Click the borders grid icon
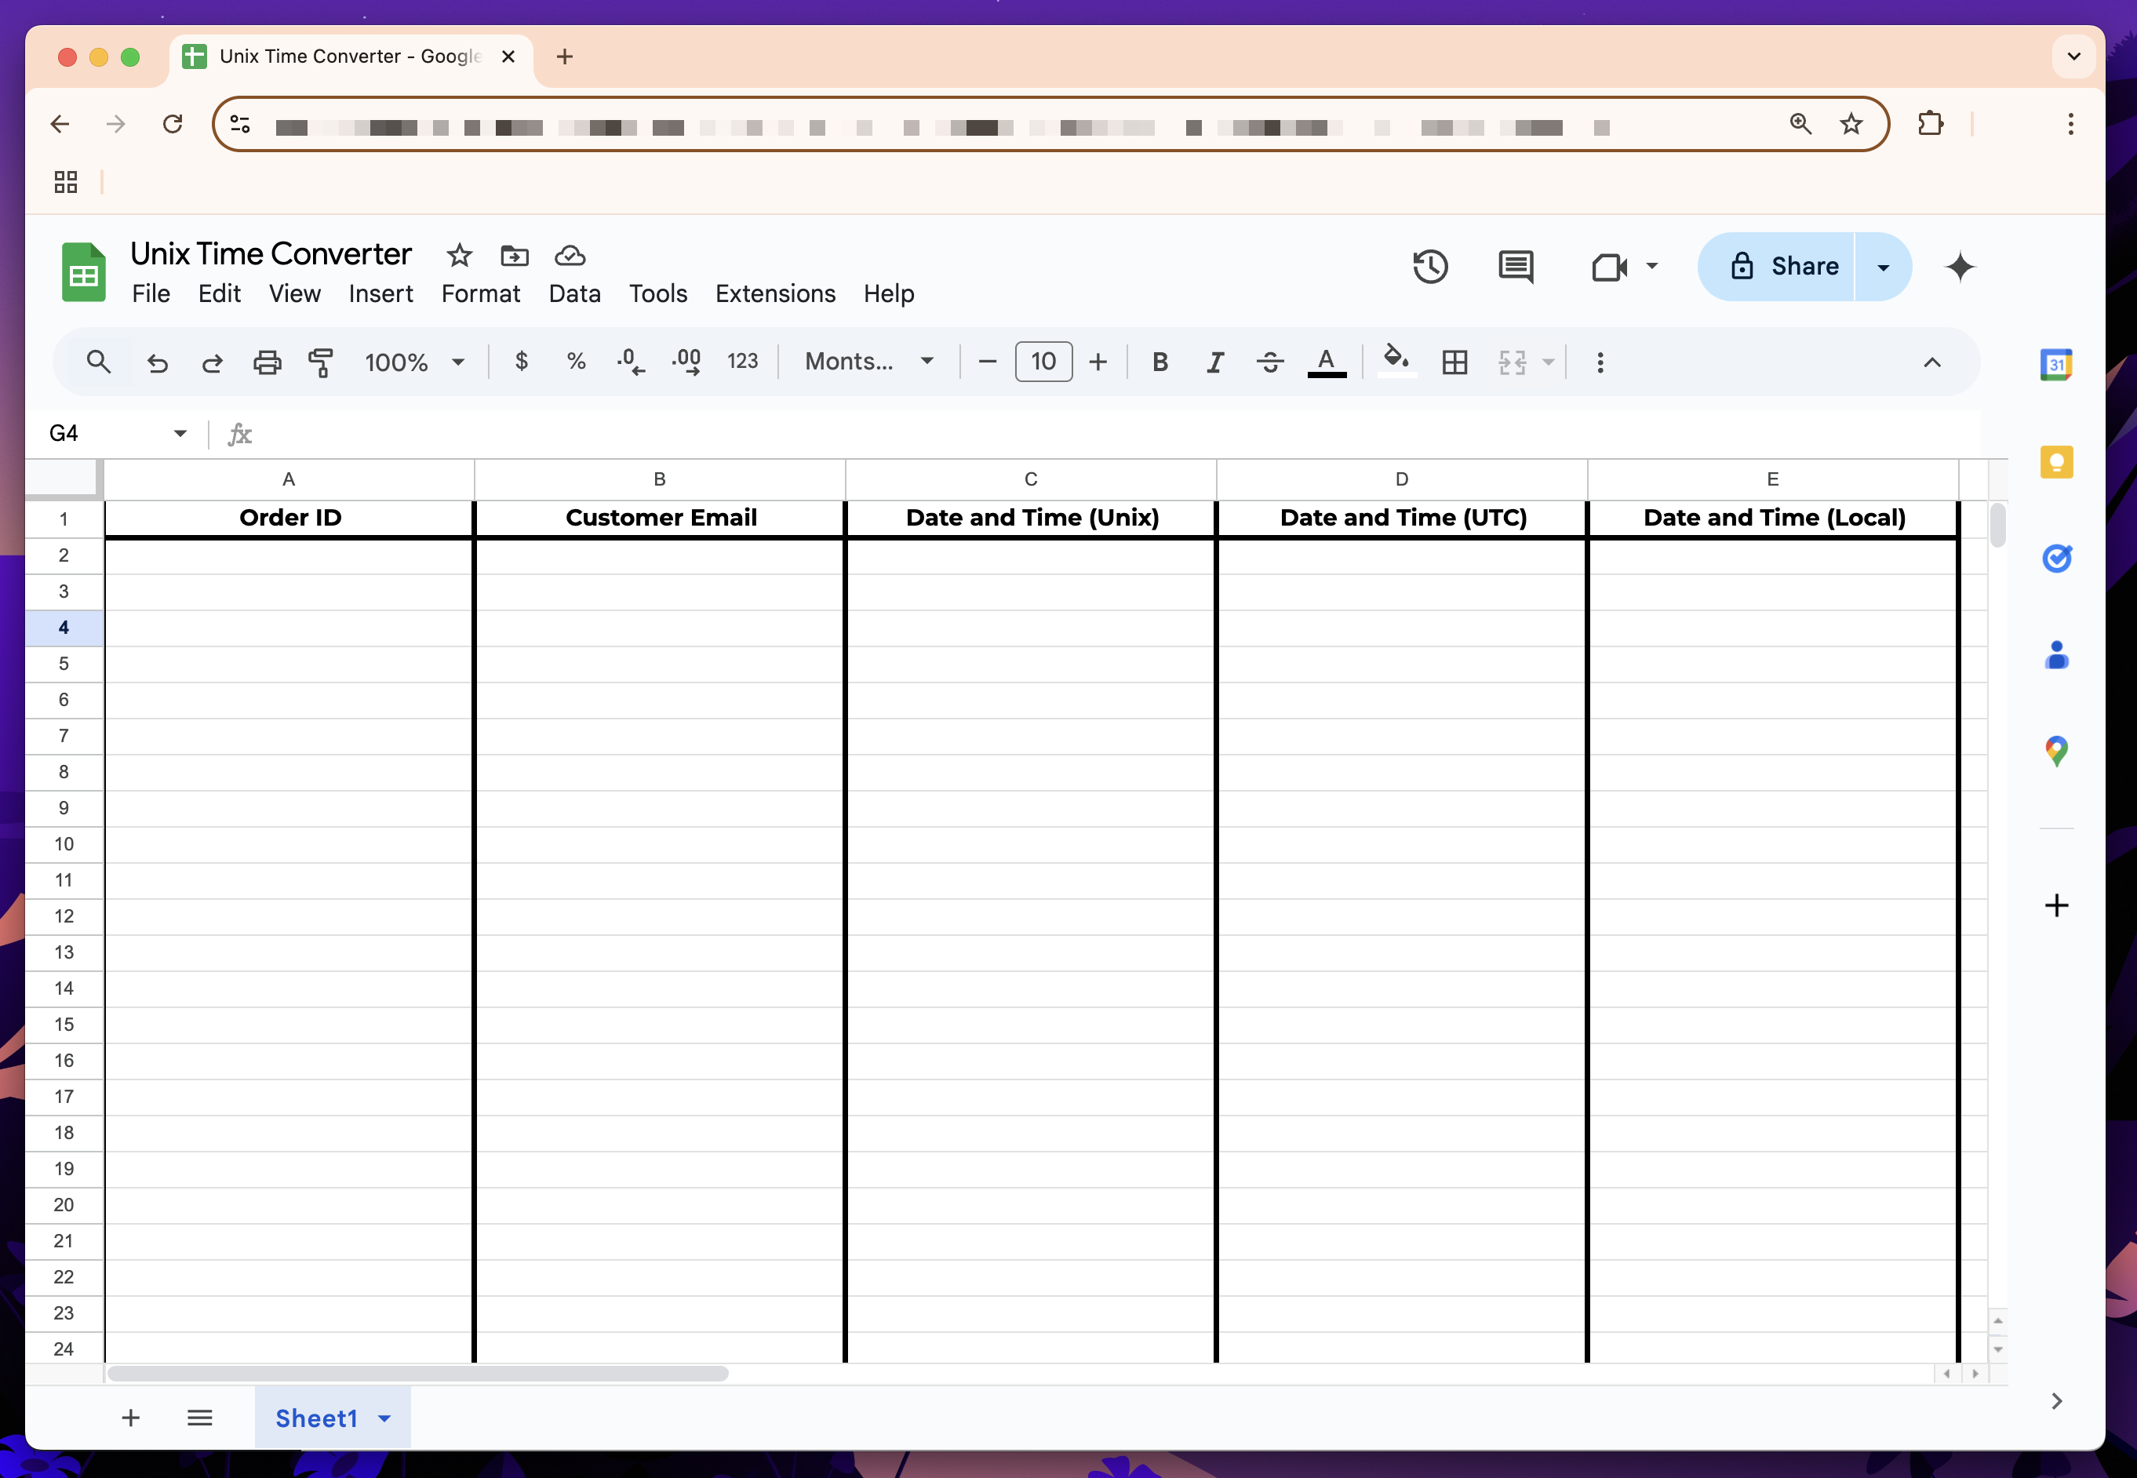This screenshot has height=1478, width=2137. pos(1454,362)
